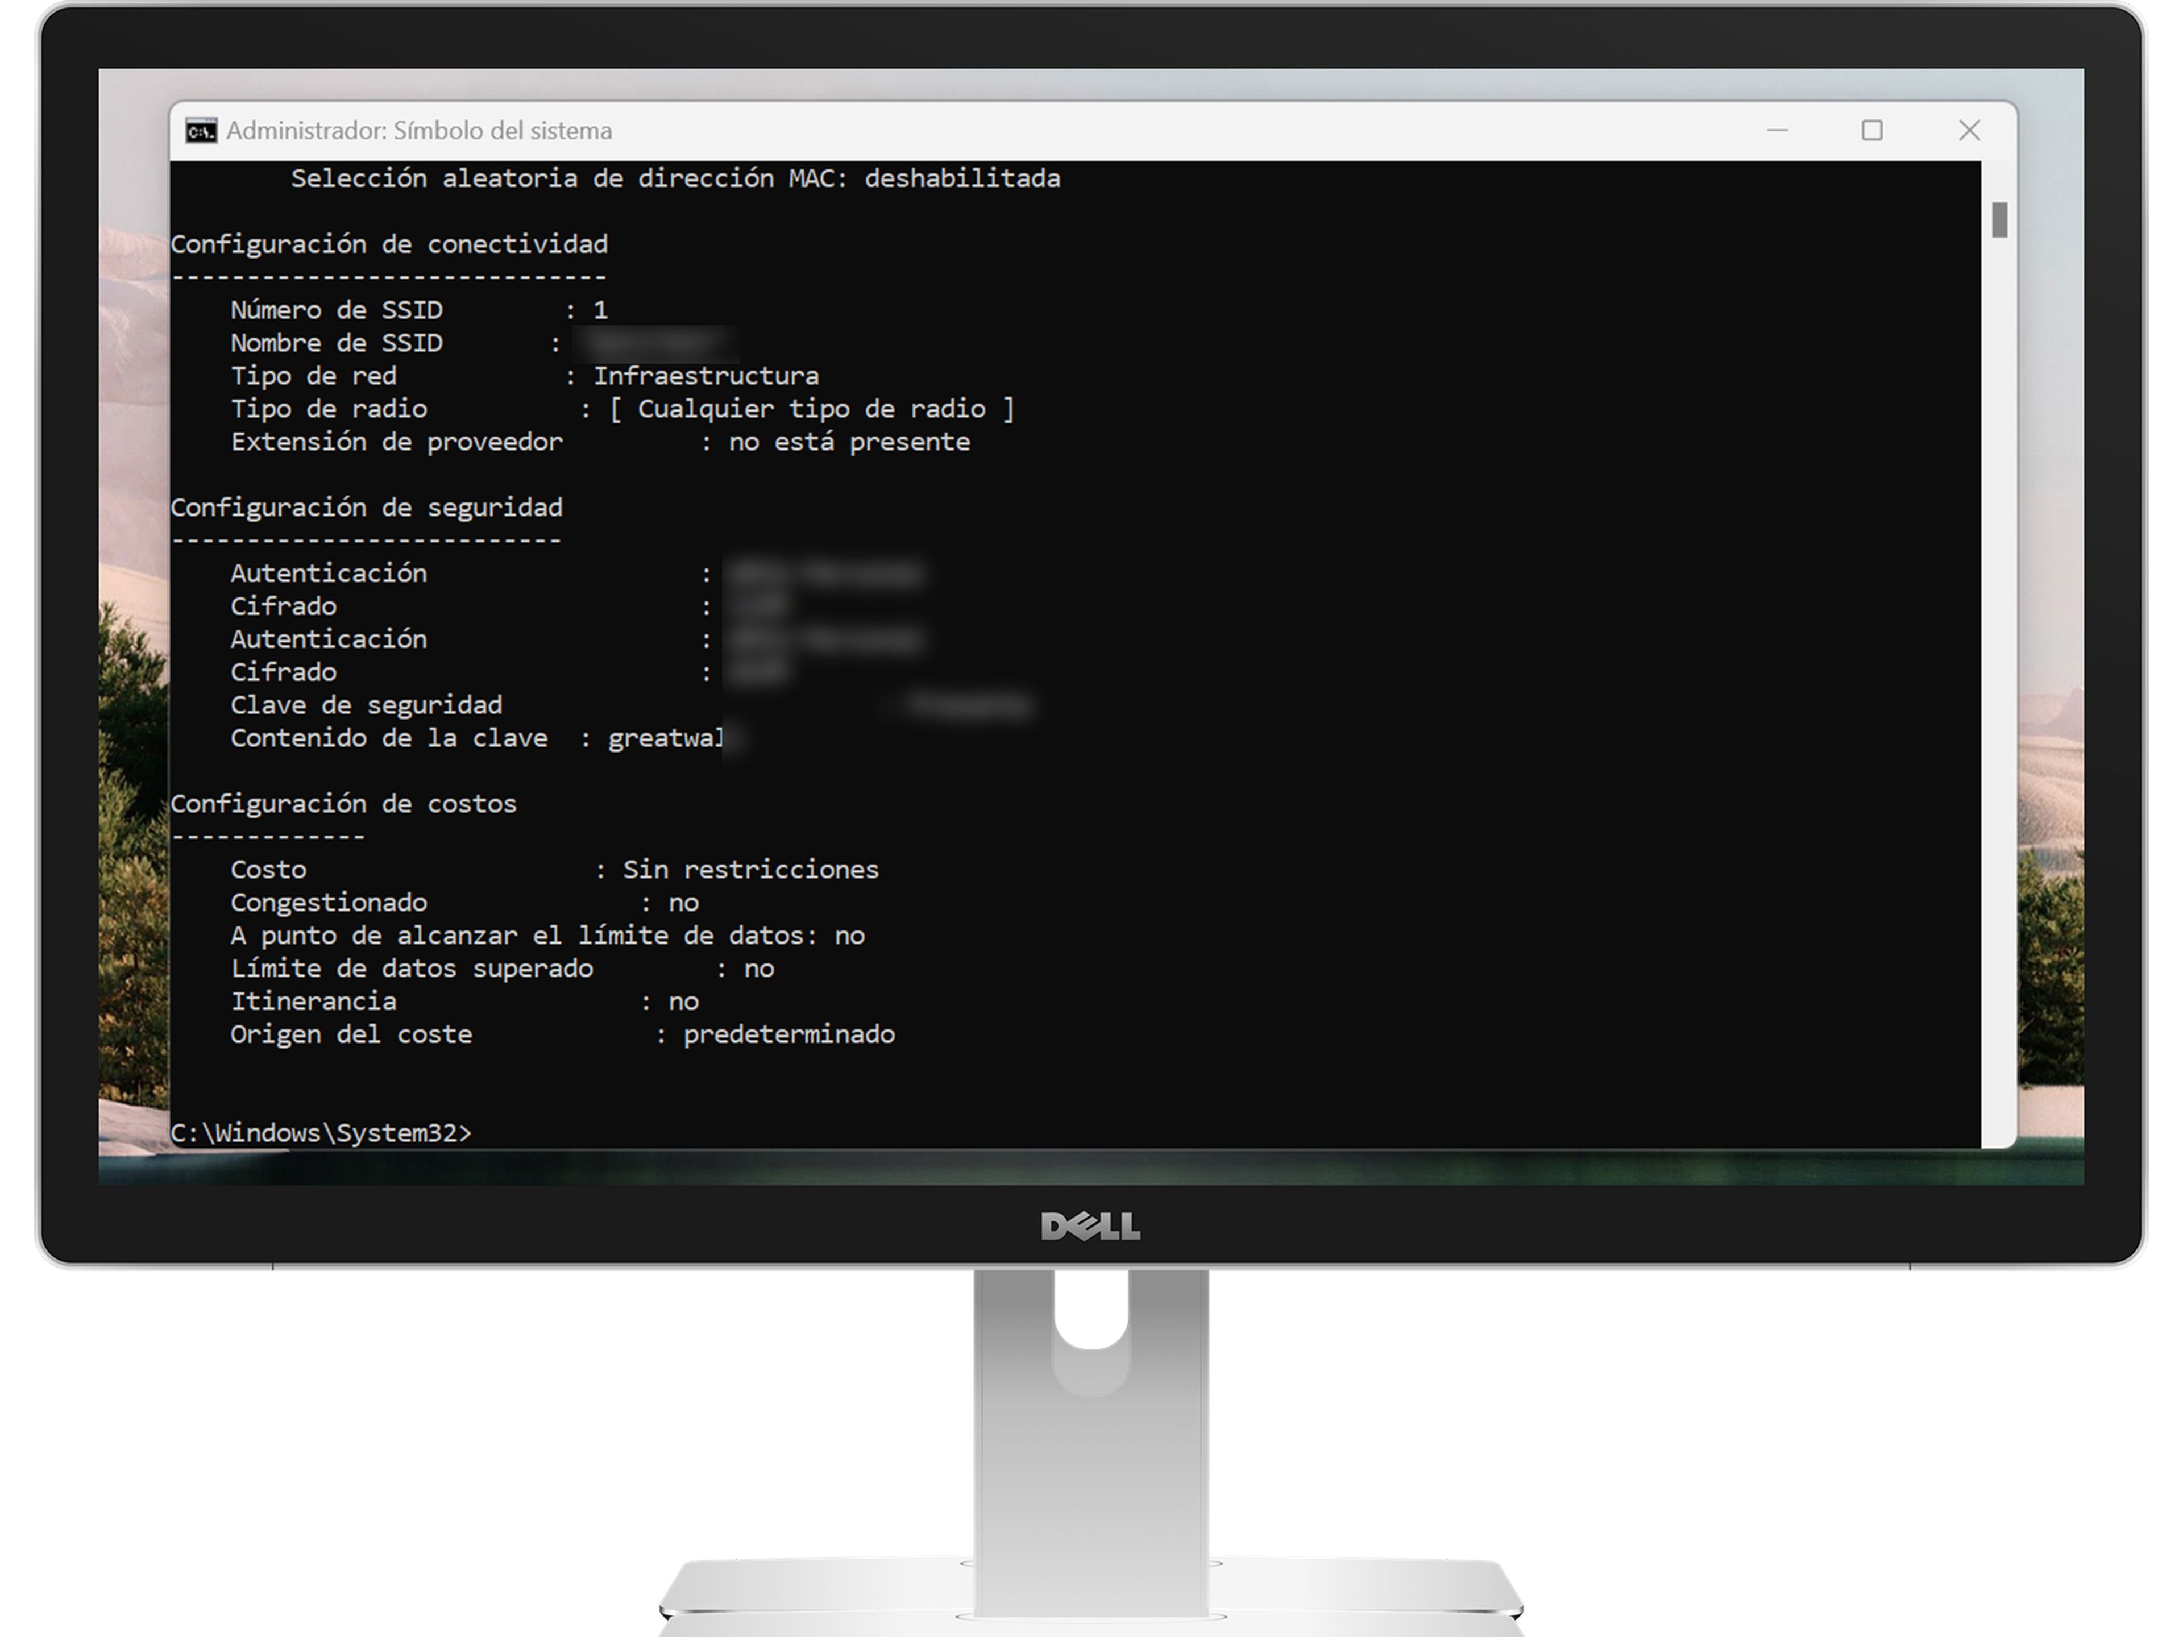Click the 'Selección aleatoria de dirección MAC' line
Viewport: 2183px width, 1637px height.
coord(675,178)
